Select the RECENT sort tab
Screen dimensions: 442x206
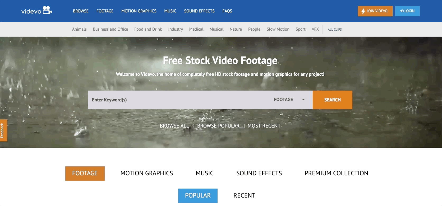[x=244, y=195]
